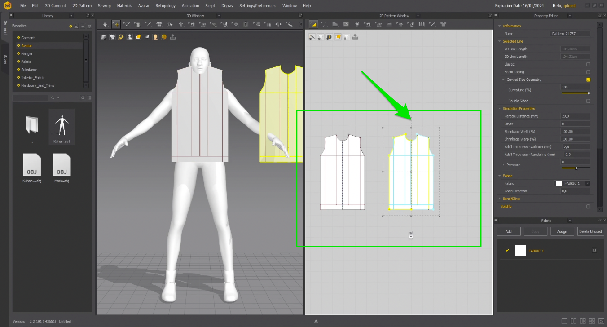Image resolution: width=607 pixels, height=327 pixels.
Task: Open the Retopology menu
Action: tap(166, 6)
